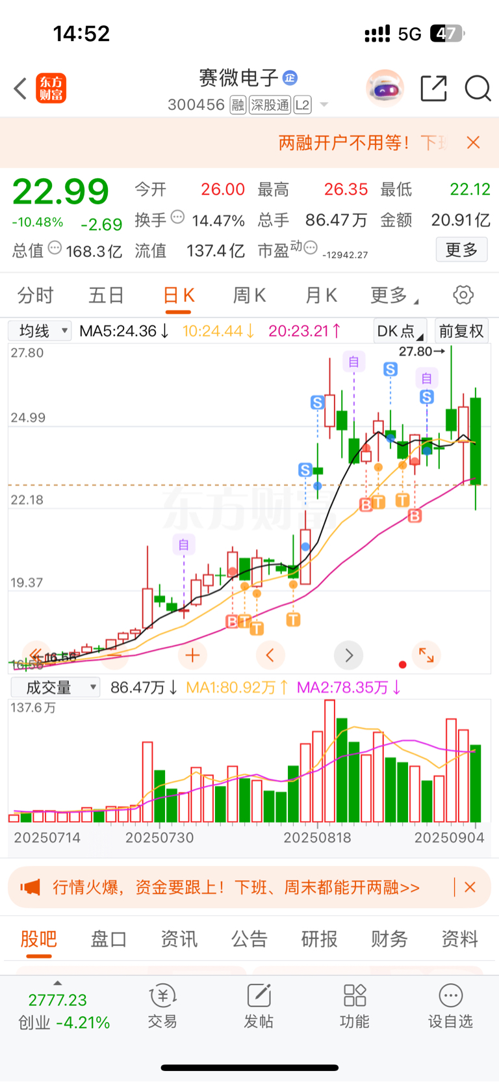Click the 更多 quote details button

click(462, 250)
